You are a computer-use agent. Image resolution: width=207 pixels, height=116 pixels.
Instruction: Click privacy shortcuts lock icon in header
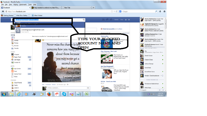[126, 20]
